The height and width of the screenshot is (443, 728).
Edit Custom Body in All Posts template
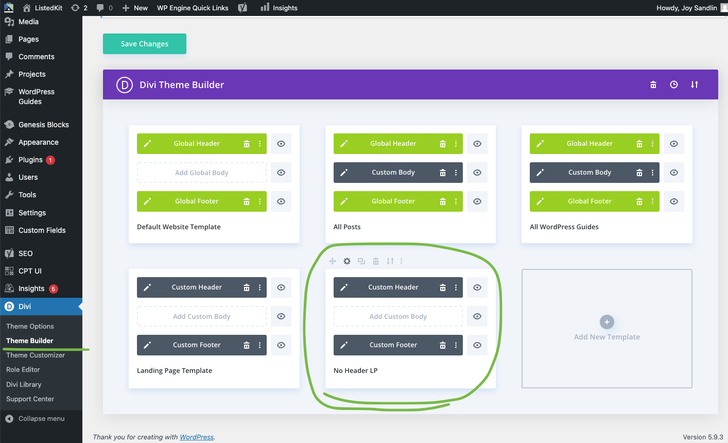344,173
